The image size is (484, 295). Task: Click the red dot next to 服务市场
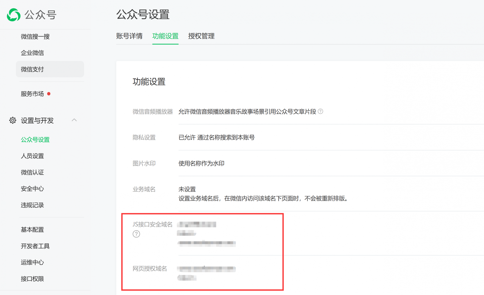pos(49,94)
